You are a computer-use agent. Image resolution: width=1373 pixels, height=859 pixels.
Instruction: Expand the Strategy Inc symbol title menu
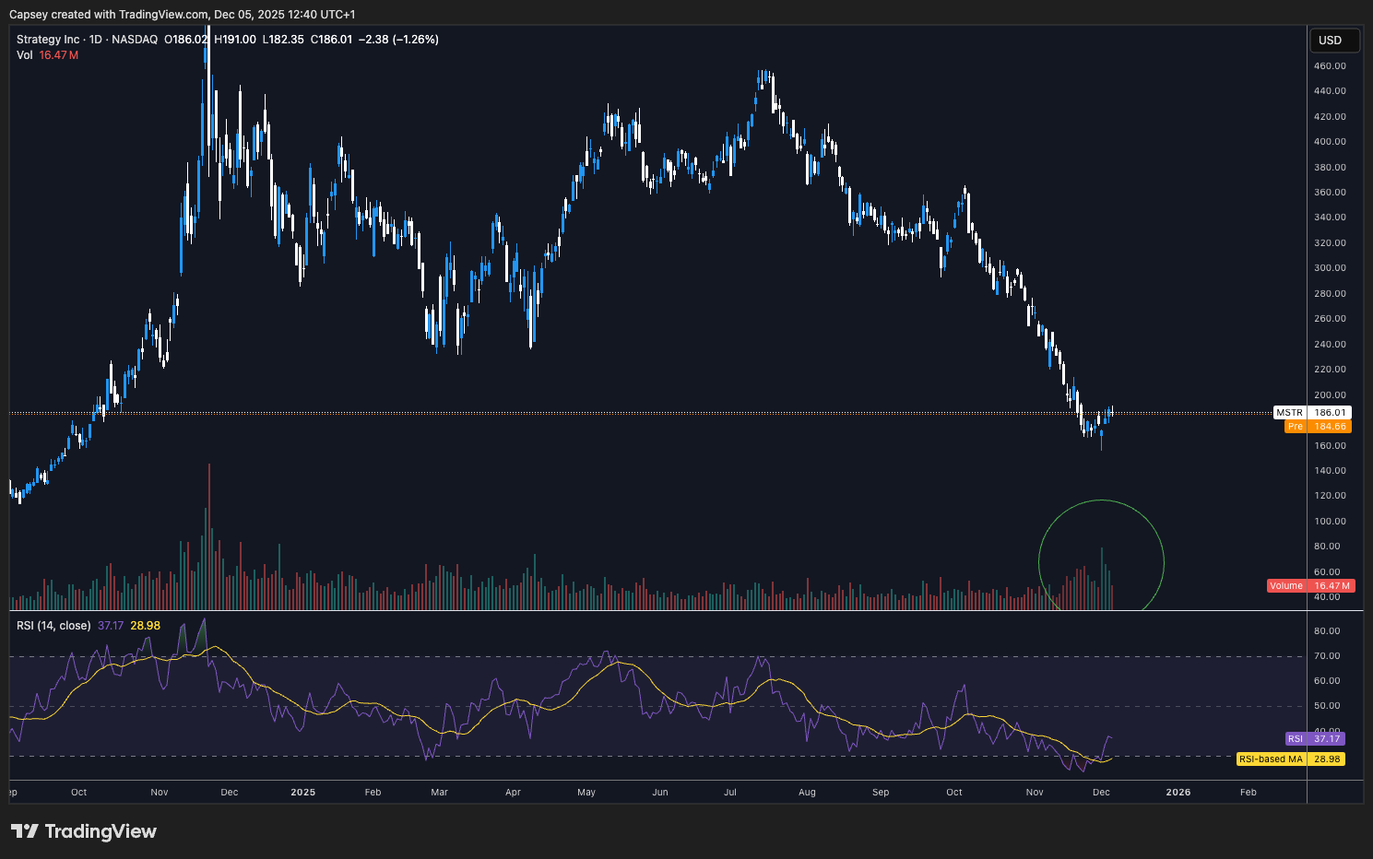pos(47,40)
